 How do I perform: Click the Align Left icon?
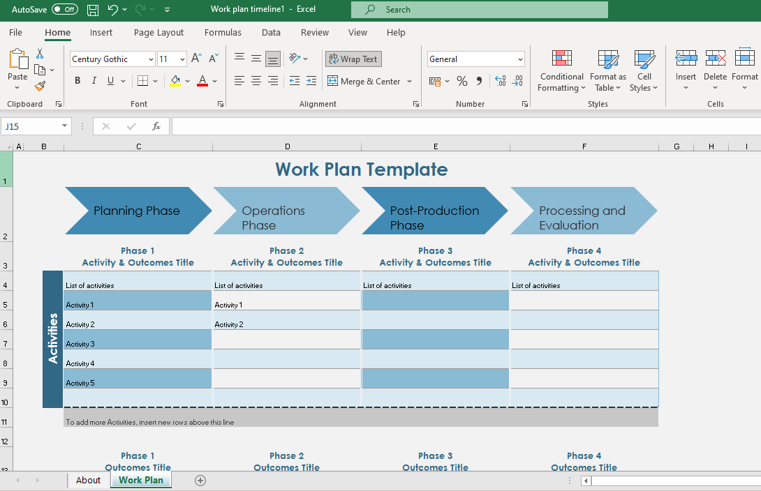point(239,81)
